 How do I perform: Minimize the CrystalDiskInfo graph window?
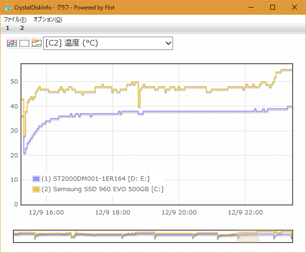click(251, 8)
